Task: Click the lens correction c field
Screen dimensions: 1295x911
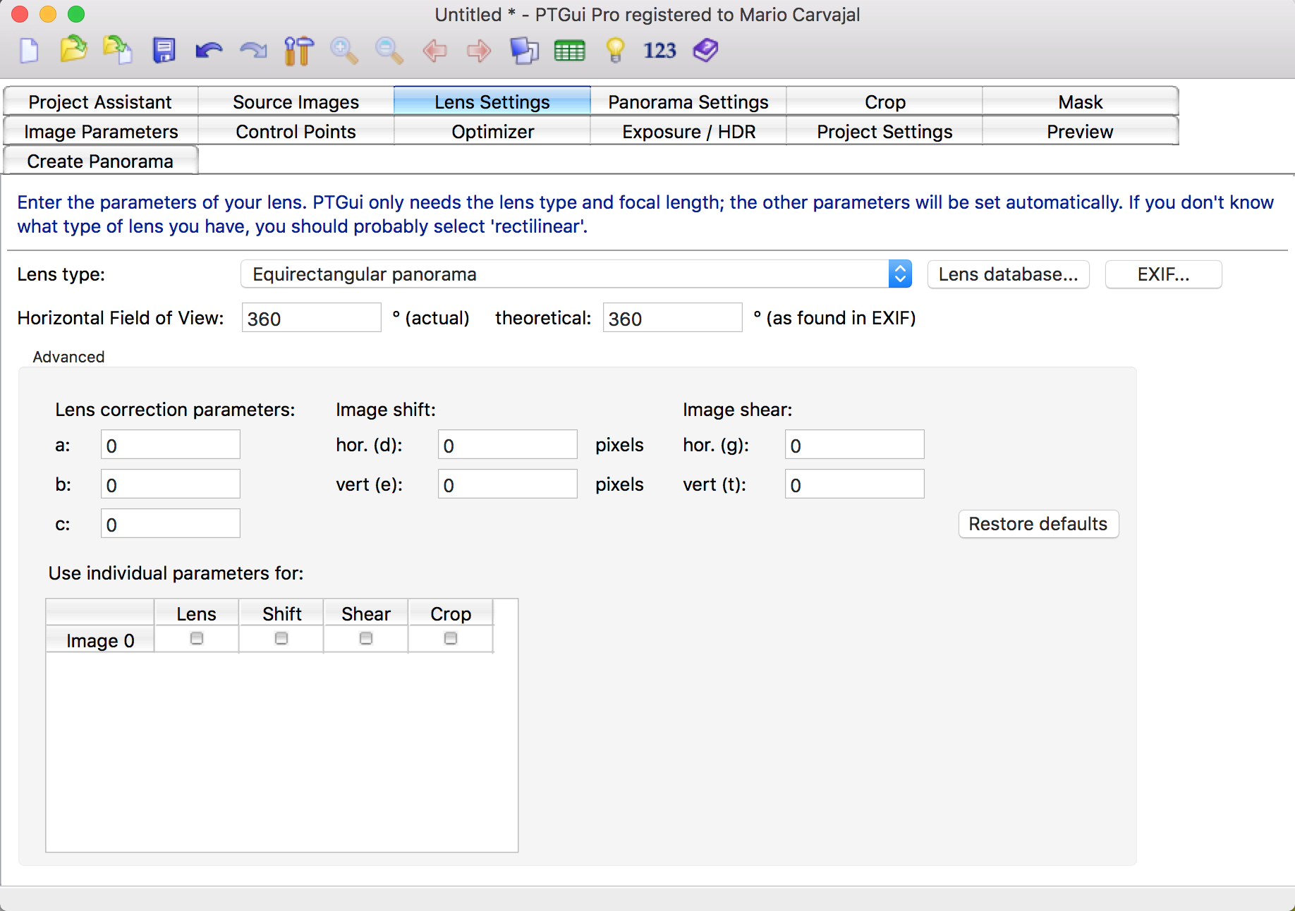Action: pyautogui.click(x=171, y=524)
